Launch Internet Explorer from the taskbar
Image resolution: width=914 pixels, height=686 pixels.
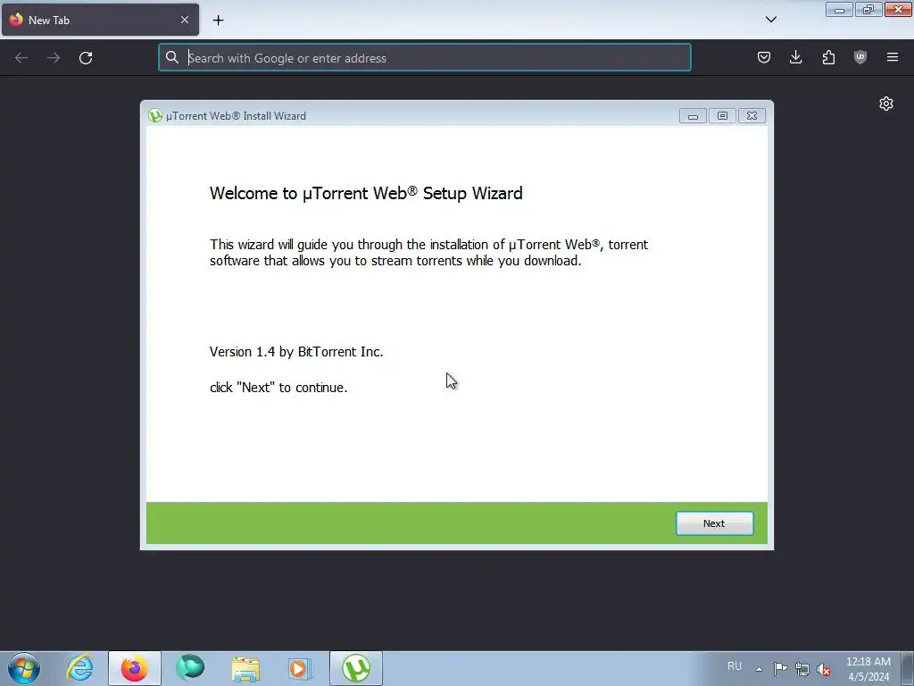point(79,668)
